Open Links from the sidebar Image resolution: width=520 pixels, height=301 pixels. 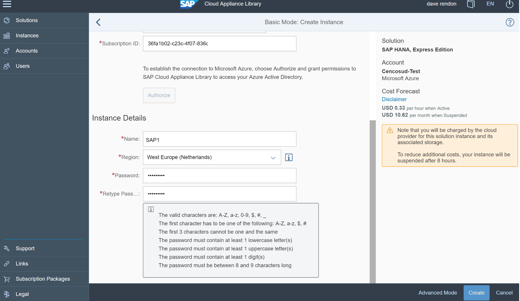tap(44, 264)
